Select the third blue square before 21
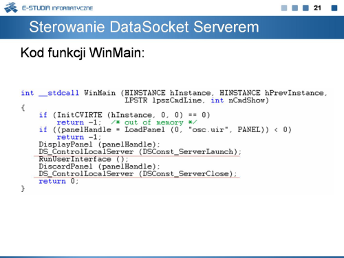The width and height of the screenshot is (344, 258). [305, 8]
